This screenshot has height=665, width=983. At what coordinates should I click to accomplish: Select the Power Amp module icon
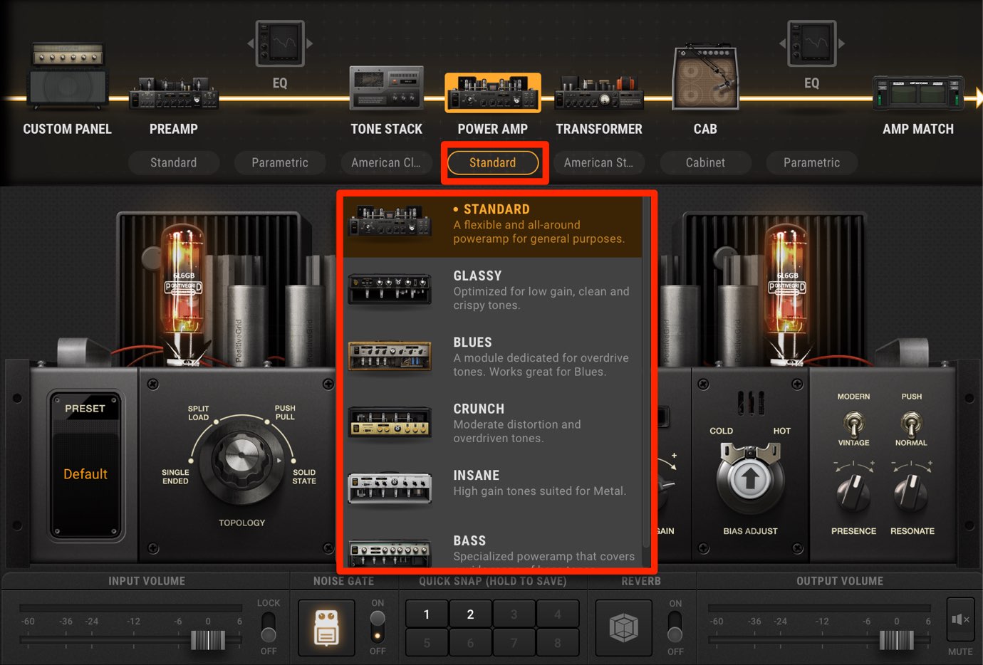click(x=493, y=93)
